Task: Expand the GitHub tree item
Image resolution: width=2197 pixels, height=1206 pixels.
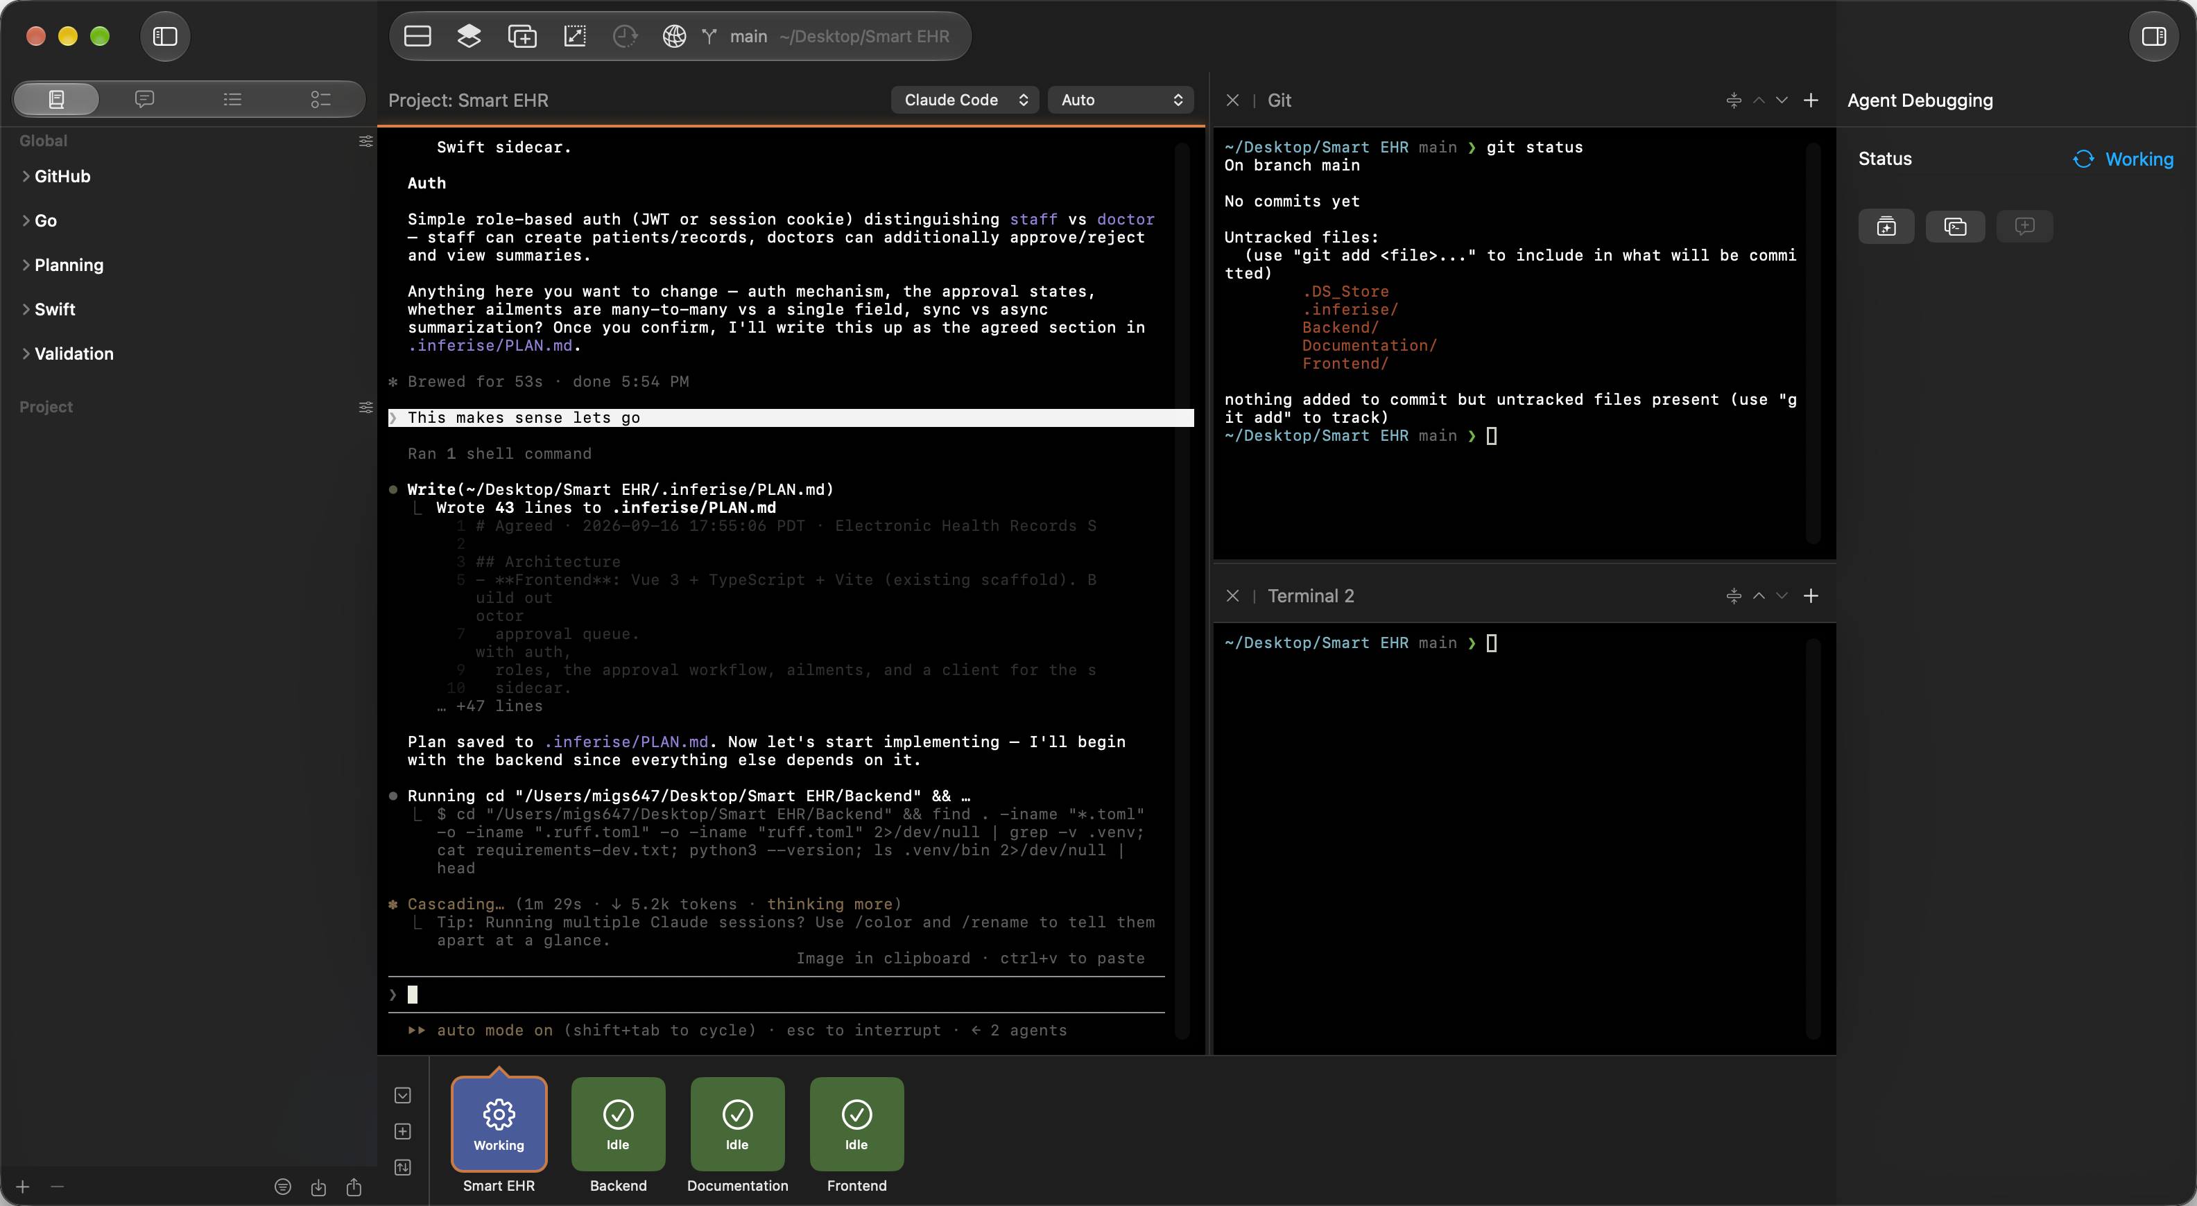Action: pyautogui.click(x=26, y=177)
